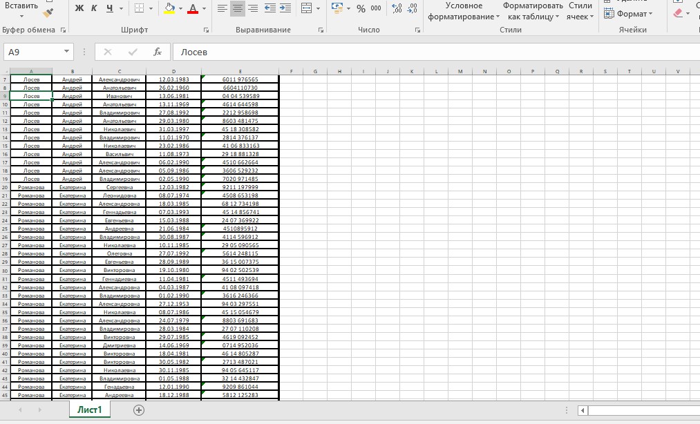This screenshot has width=700, height=424.
Task: Open Форматировать как таблицу menu
Action: (x=533, y=11)
